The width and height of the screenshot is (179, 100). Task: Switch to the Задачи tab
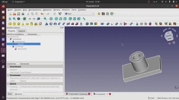[22, 31]
